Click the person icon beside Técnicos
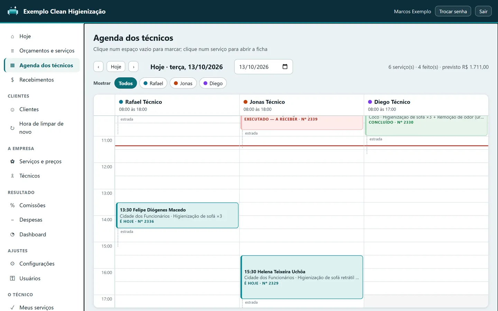 click(x=12, y=176)
